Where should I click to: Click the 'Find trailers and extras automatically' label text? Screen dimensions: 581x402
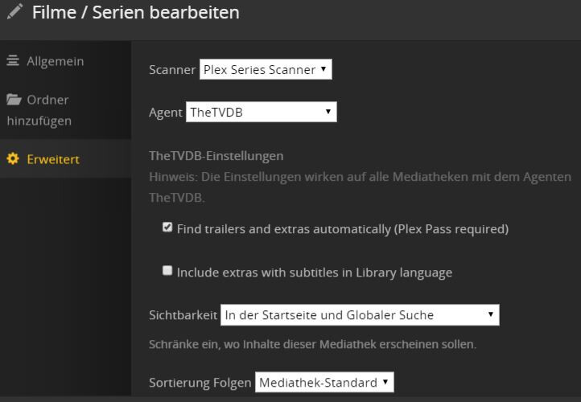pyautogui.click(x=342, y=229)
